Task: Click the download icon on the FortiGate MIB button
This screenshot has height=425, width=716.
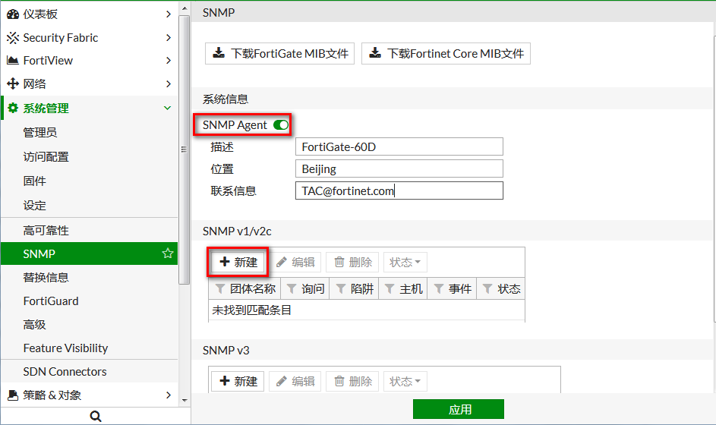Action: (219, 53)
